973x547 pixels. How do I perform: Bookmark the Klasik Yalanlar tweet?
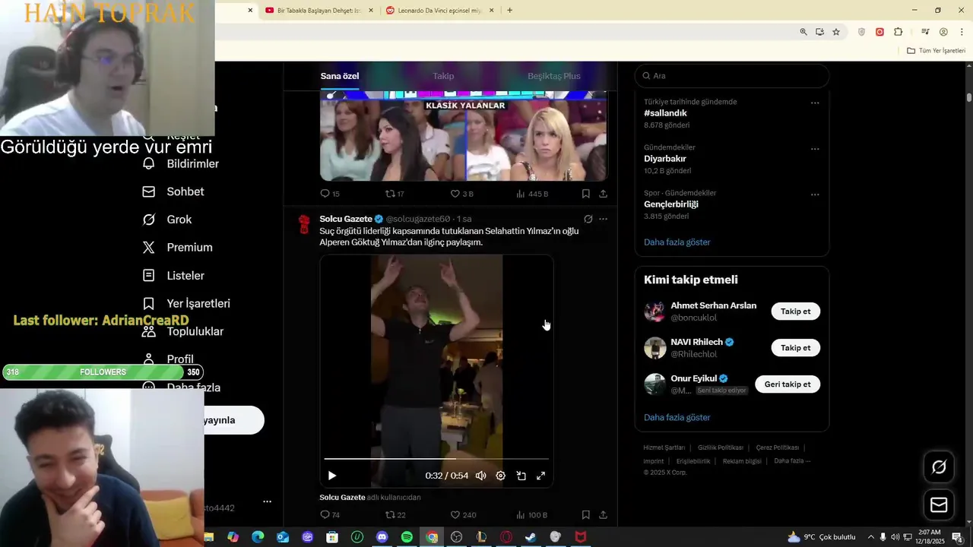pyautogui.click(x=585, y=194)
